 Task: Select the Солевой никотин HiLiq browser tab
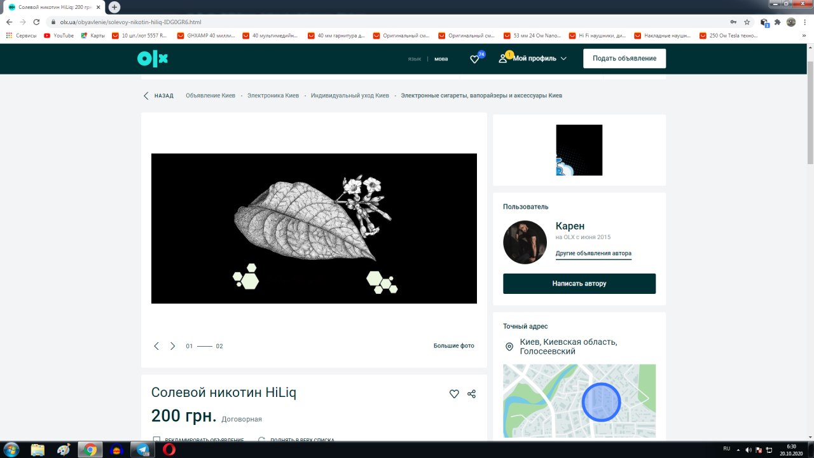pyautogui.click(x=53, y=7)
